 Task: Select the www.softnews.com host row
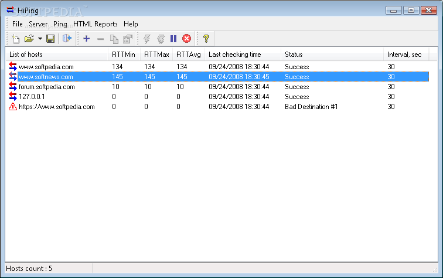tap(217, 77)
